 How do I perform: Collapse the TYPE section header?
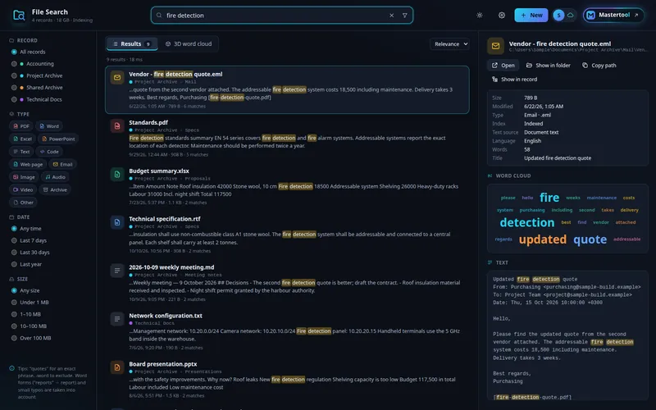[x=19, y=114]
